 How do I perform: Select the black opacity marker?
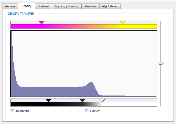tap(48, 100)
